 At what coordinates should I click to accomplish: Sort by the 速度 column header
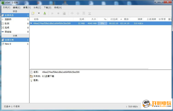pos(137,19)
